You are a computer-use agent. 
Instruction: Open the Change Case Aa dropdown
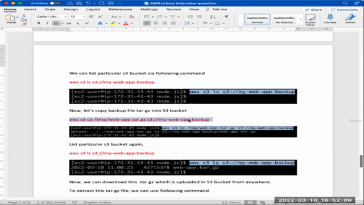pyautogui.click(x=116, y=17)
